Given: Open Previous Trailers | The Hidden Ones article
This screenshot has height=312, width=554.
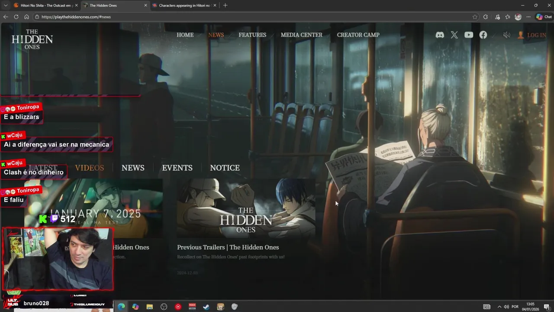Looking at the screenshot, I should point(228,247).
